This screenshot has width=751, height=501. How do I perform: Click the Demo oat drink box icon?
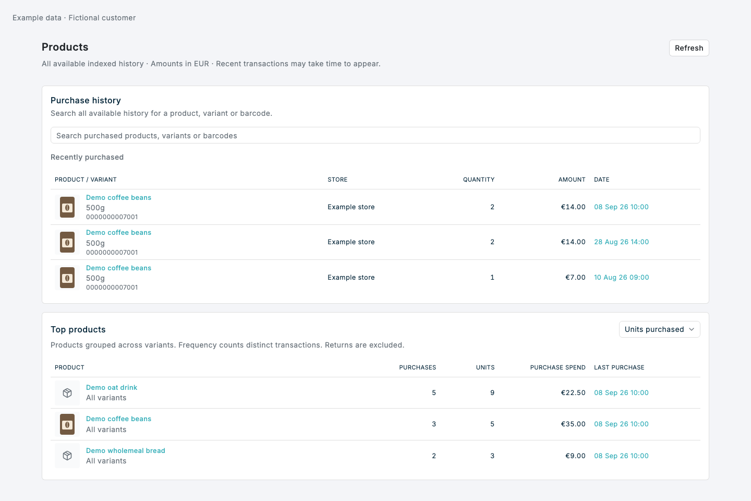click(x=67, y=393)
